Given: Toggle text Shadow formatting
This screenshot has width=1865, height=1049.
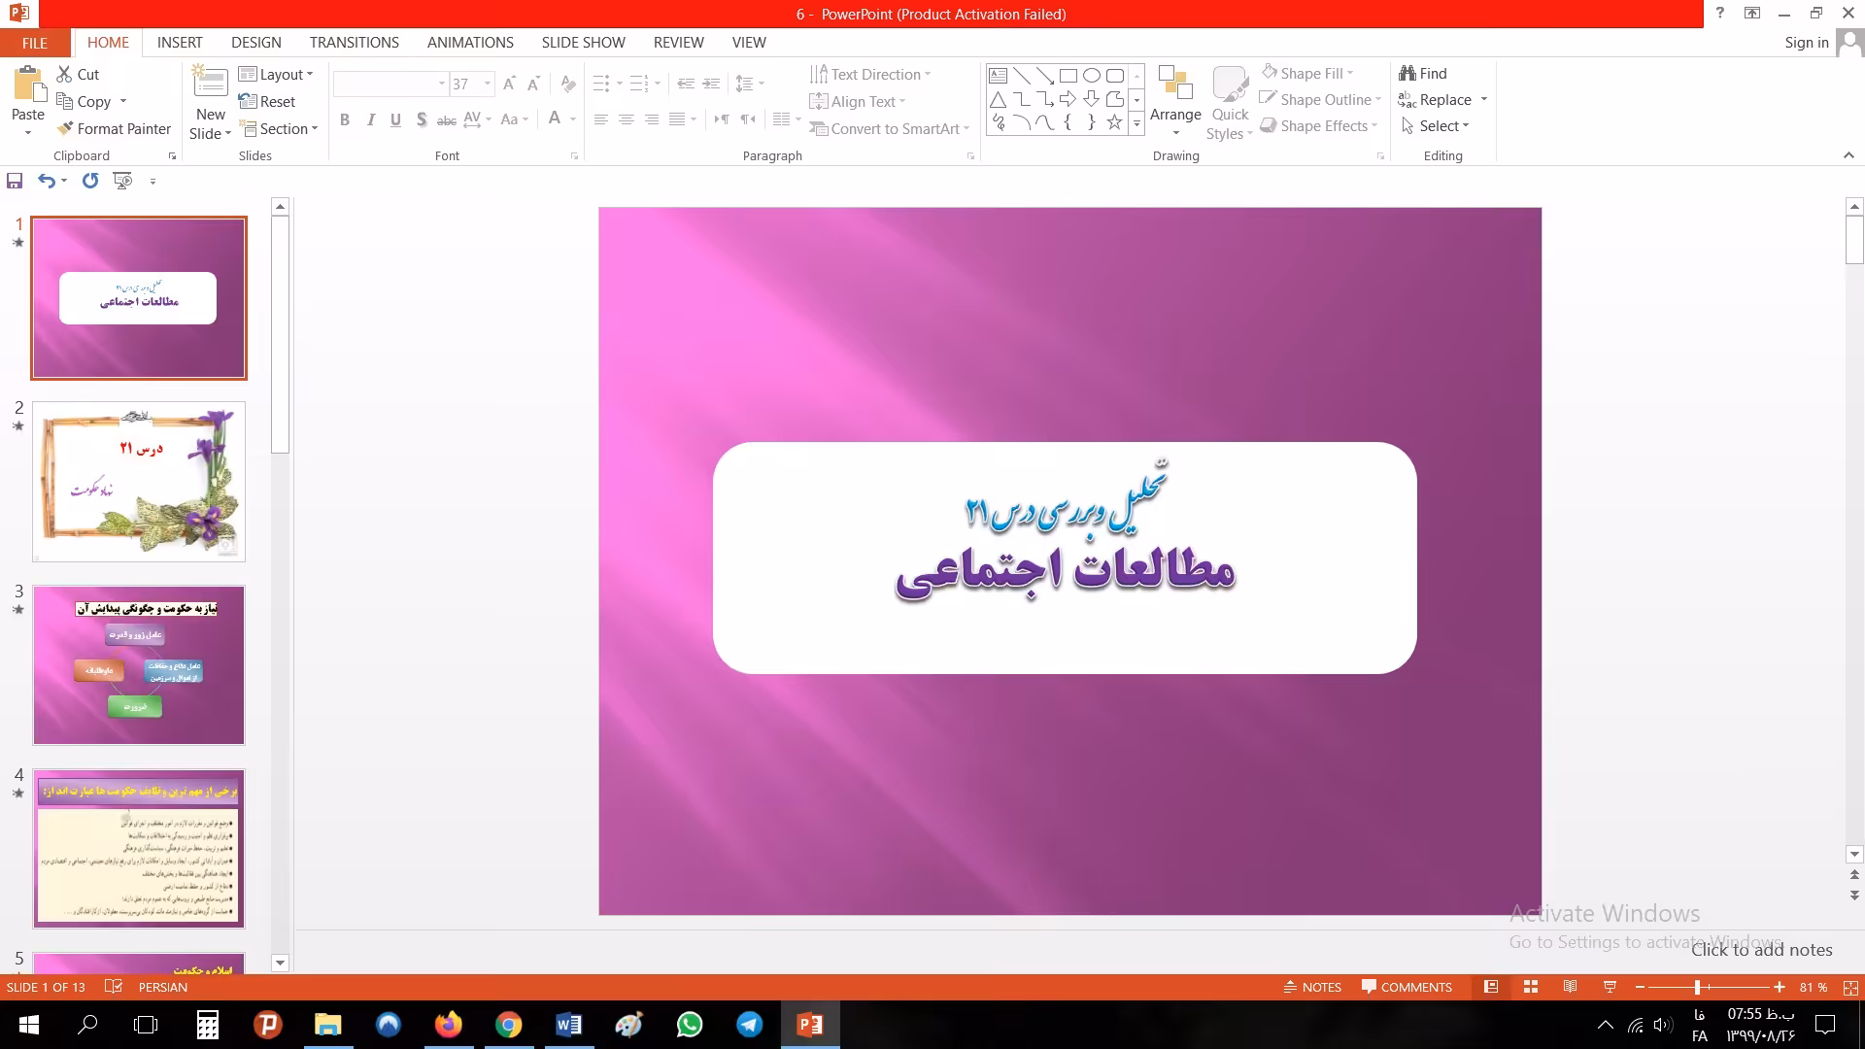Looking at the screenshot, I should click(421, 119).
